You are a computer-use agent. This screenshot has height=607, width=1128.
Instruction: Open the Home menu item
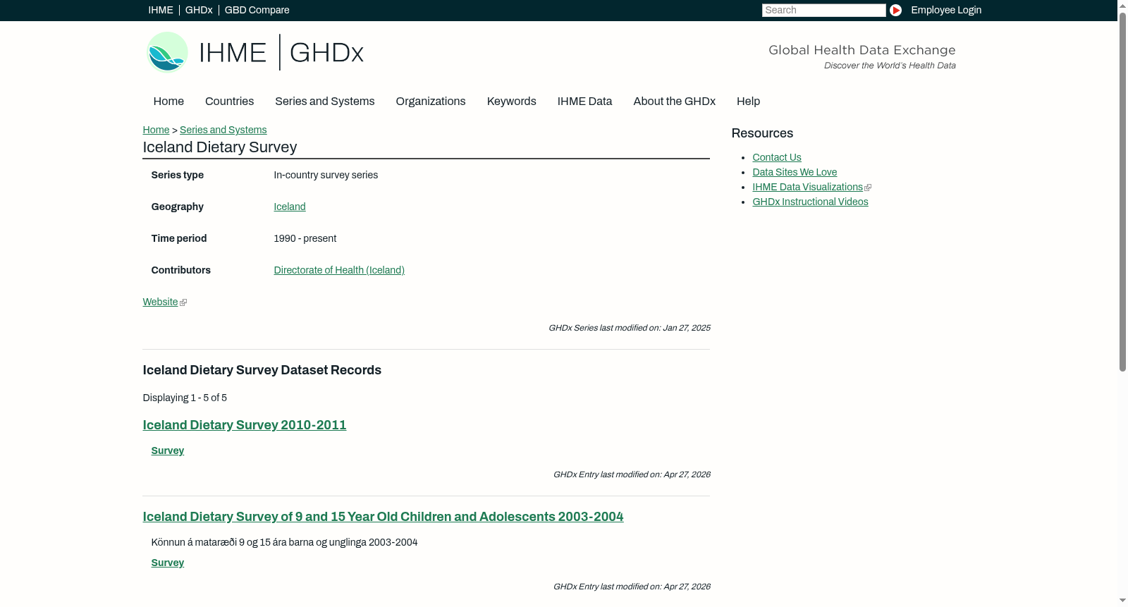pos(168,102)
